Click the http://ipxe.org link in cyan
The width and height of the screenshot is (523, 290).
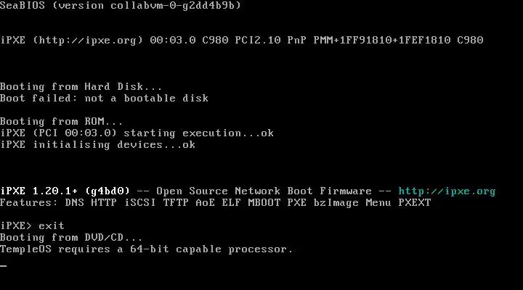point(447,191)
